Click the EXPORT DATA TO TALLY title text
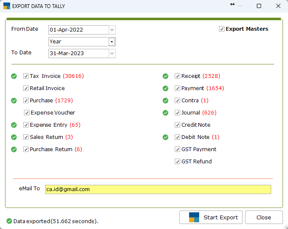 point(39,6)
